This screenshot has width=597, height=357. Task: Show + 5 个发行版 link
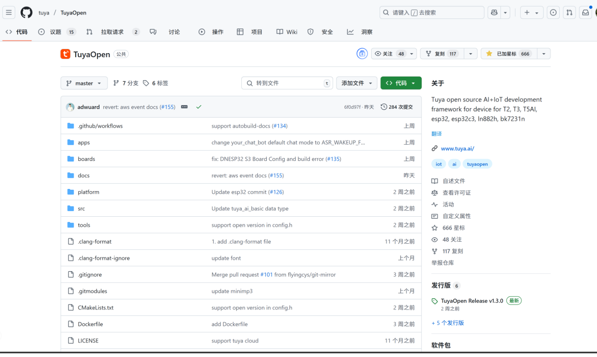(x=448, y=323)
